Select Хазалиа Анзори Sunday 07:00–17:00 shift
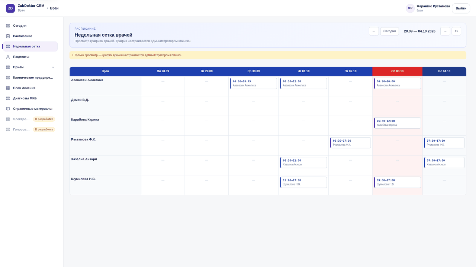Image resolution: width=476 pixels, height=267 pixels. [x=444, y=162]
